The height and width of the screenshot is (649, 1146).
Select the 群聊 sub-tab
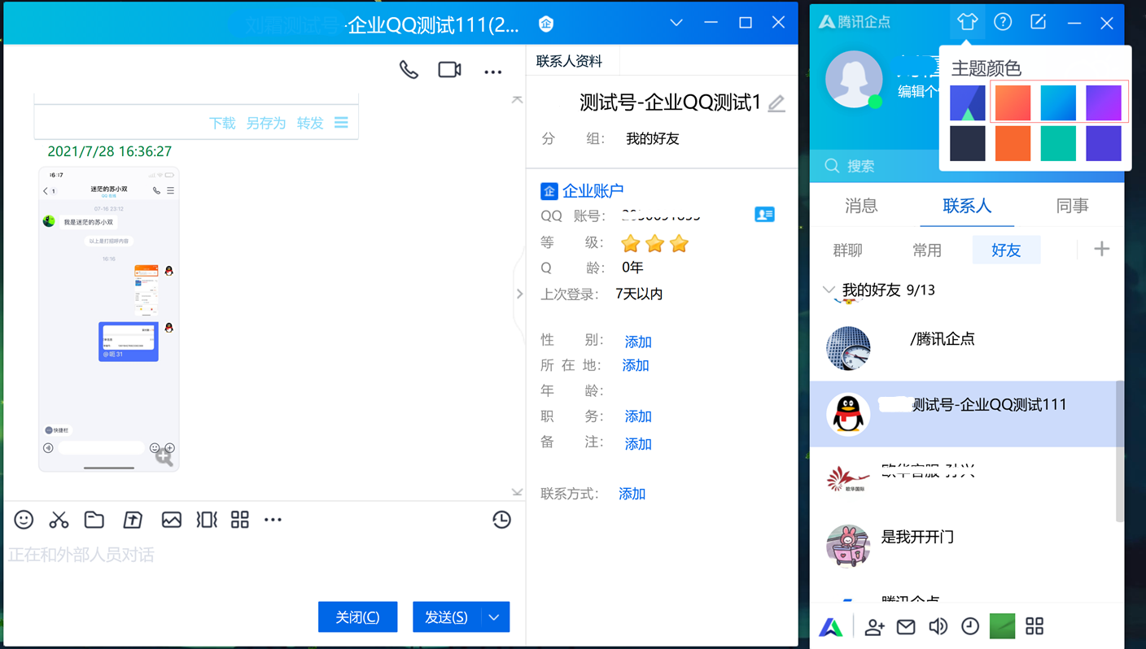(847, 250)
